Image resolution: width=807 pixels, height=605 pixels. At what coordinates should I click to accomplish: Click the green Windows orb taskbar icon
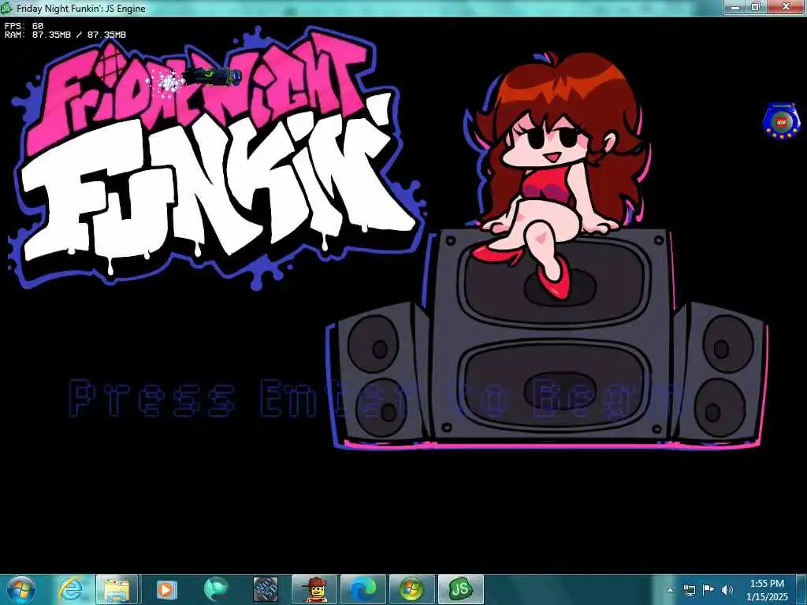pos(411,589)
